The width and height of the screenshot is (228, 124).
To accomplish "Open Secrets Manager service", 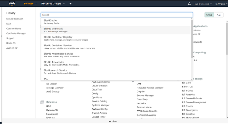I will [x=145, y=96].
